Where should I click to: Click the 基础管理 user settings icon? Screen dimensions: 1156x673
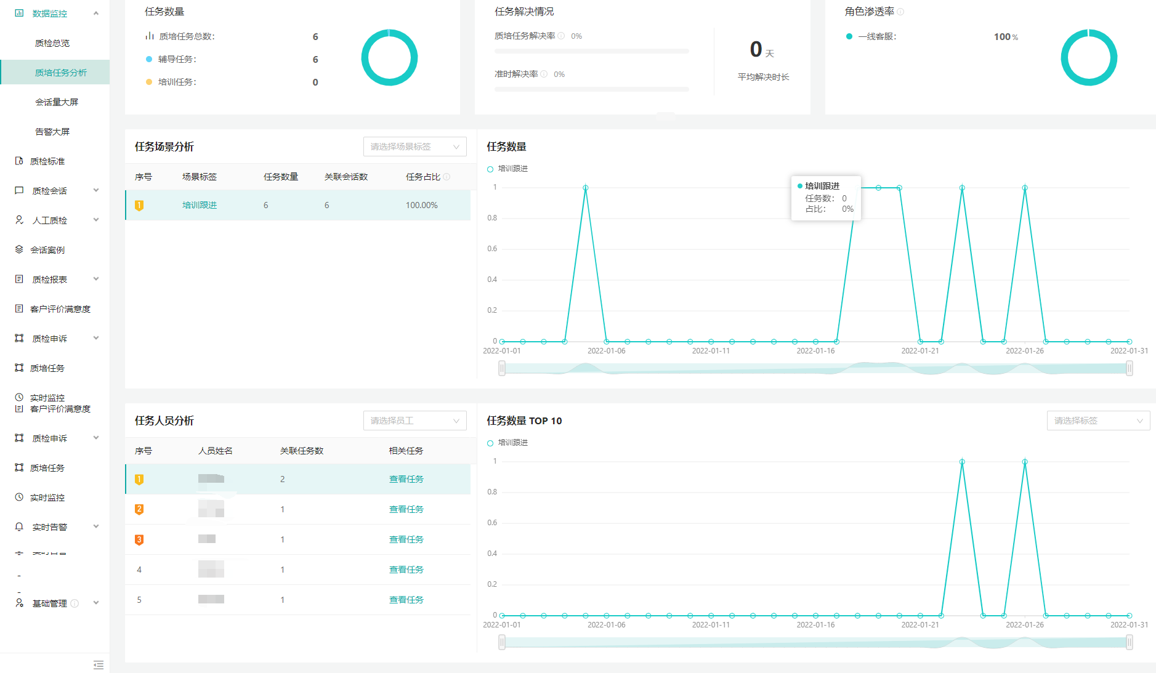click(19, 603)
